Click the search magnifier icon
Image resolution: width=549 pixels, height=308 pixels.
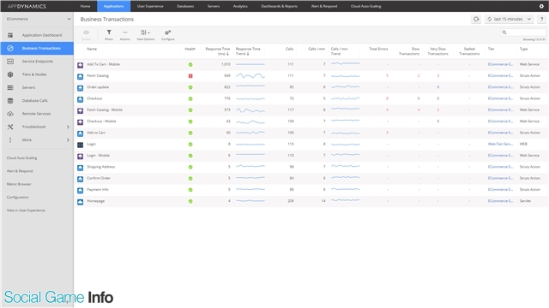[504, 33]
